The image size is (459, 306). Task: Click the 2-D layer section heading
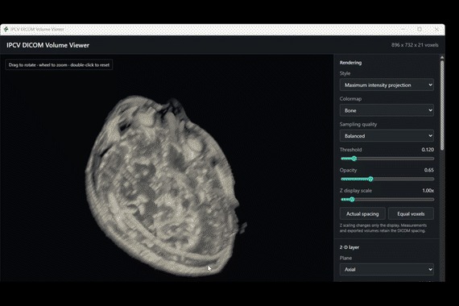click(x=349, y=247)
